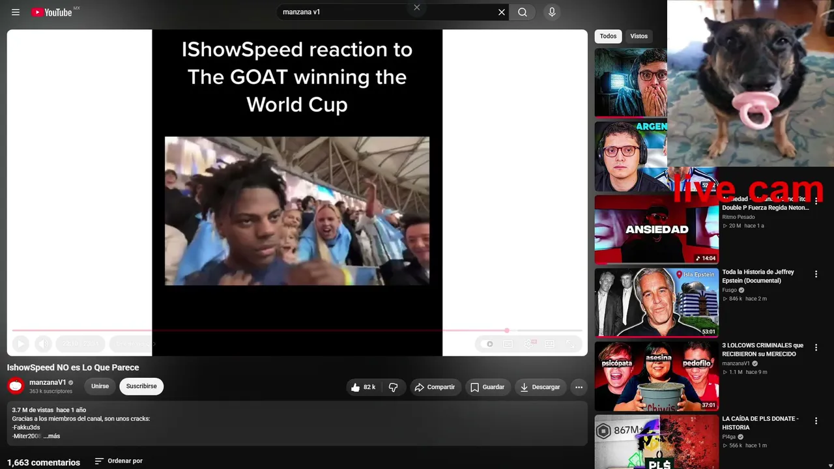834x469 pixels.
Task: Play the video with the play button
Action: click(x=20, y=344)
